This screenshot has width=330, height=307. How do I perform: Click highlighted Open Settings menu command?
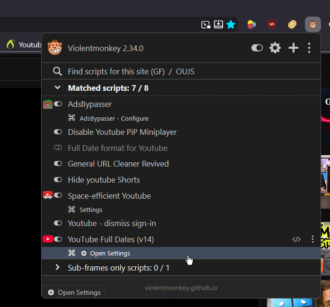point(181,253)
